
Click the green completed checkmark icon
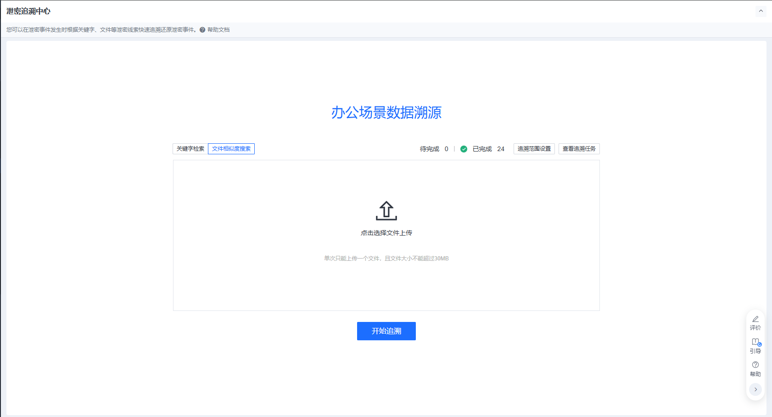coord(464,149)
